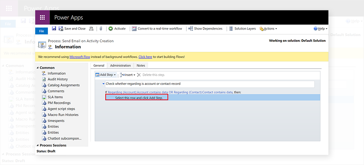Click the 'Working on solution: Default Solution' text
Screen dimensions: 364x165
point(297,40)
